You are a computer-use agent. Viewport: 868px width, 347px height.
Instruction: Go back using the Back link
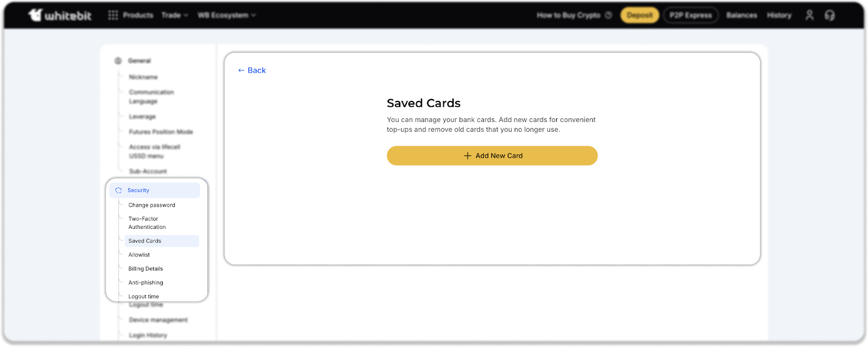(x=252, y=70)
